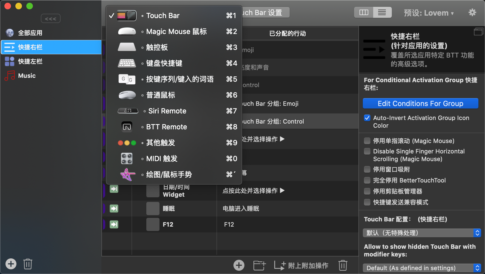Select Touch Bar trigger type menu item
Viewport: 485px width, 274px height.
tap(174, 16)
